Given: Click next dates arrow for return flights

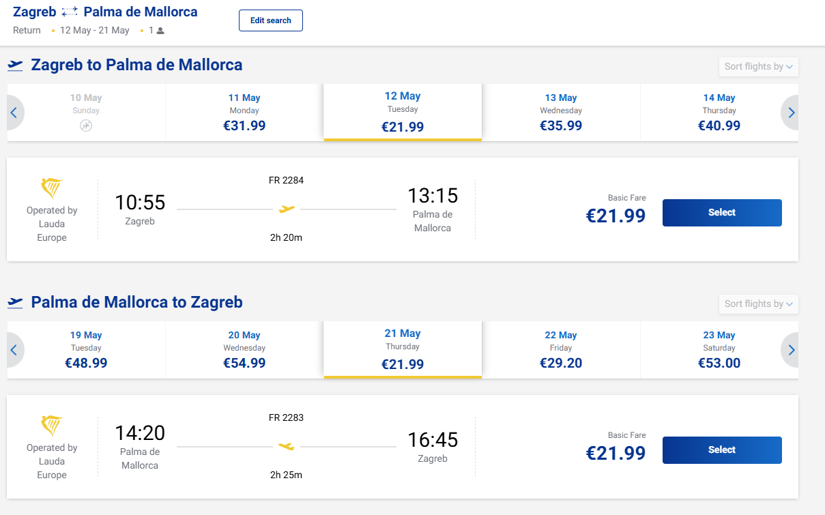Looking at the screenshot, I should [791, 350].
